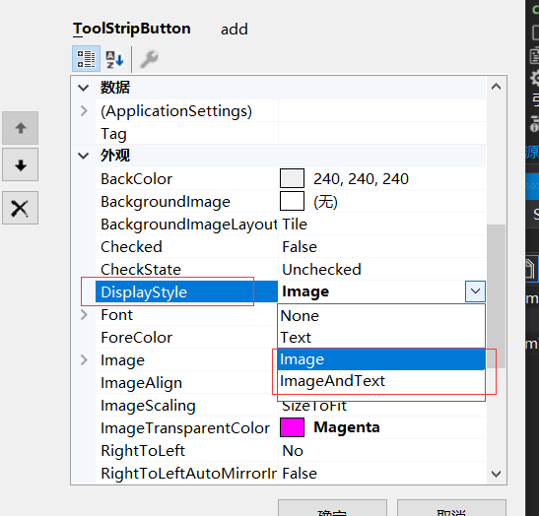Screen dimensions: 539x516
Task: Click the Unchecked value of CheckState
Action: (x=321, y=270)
